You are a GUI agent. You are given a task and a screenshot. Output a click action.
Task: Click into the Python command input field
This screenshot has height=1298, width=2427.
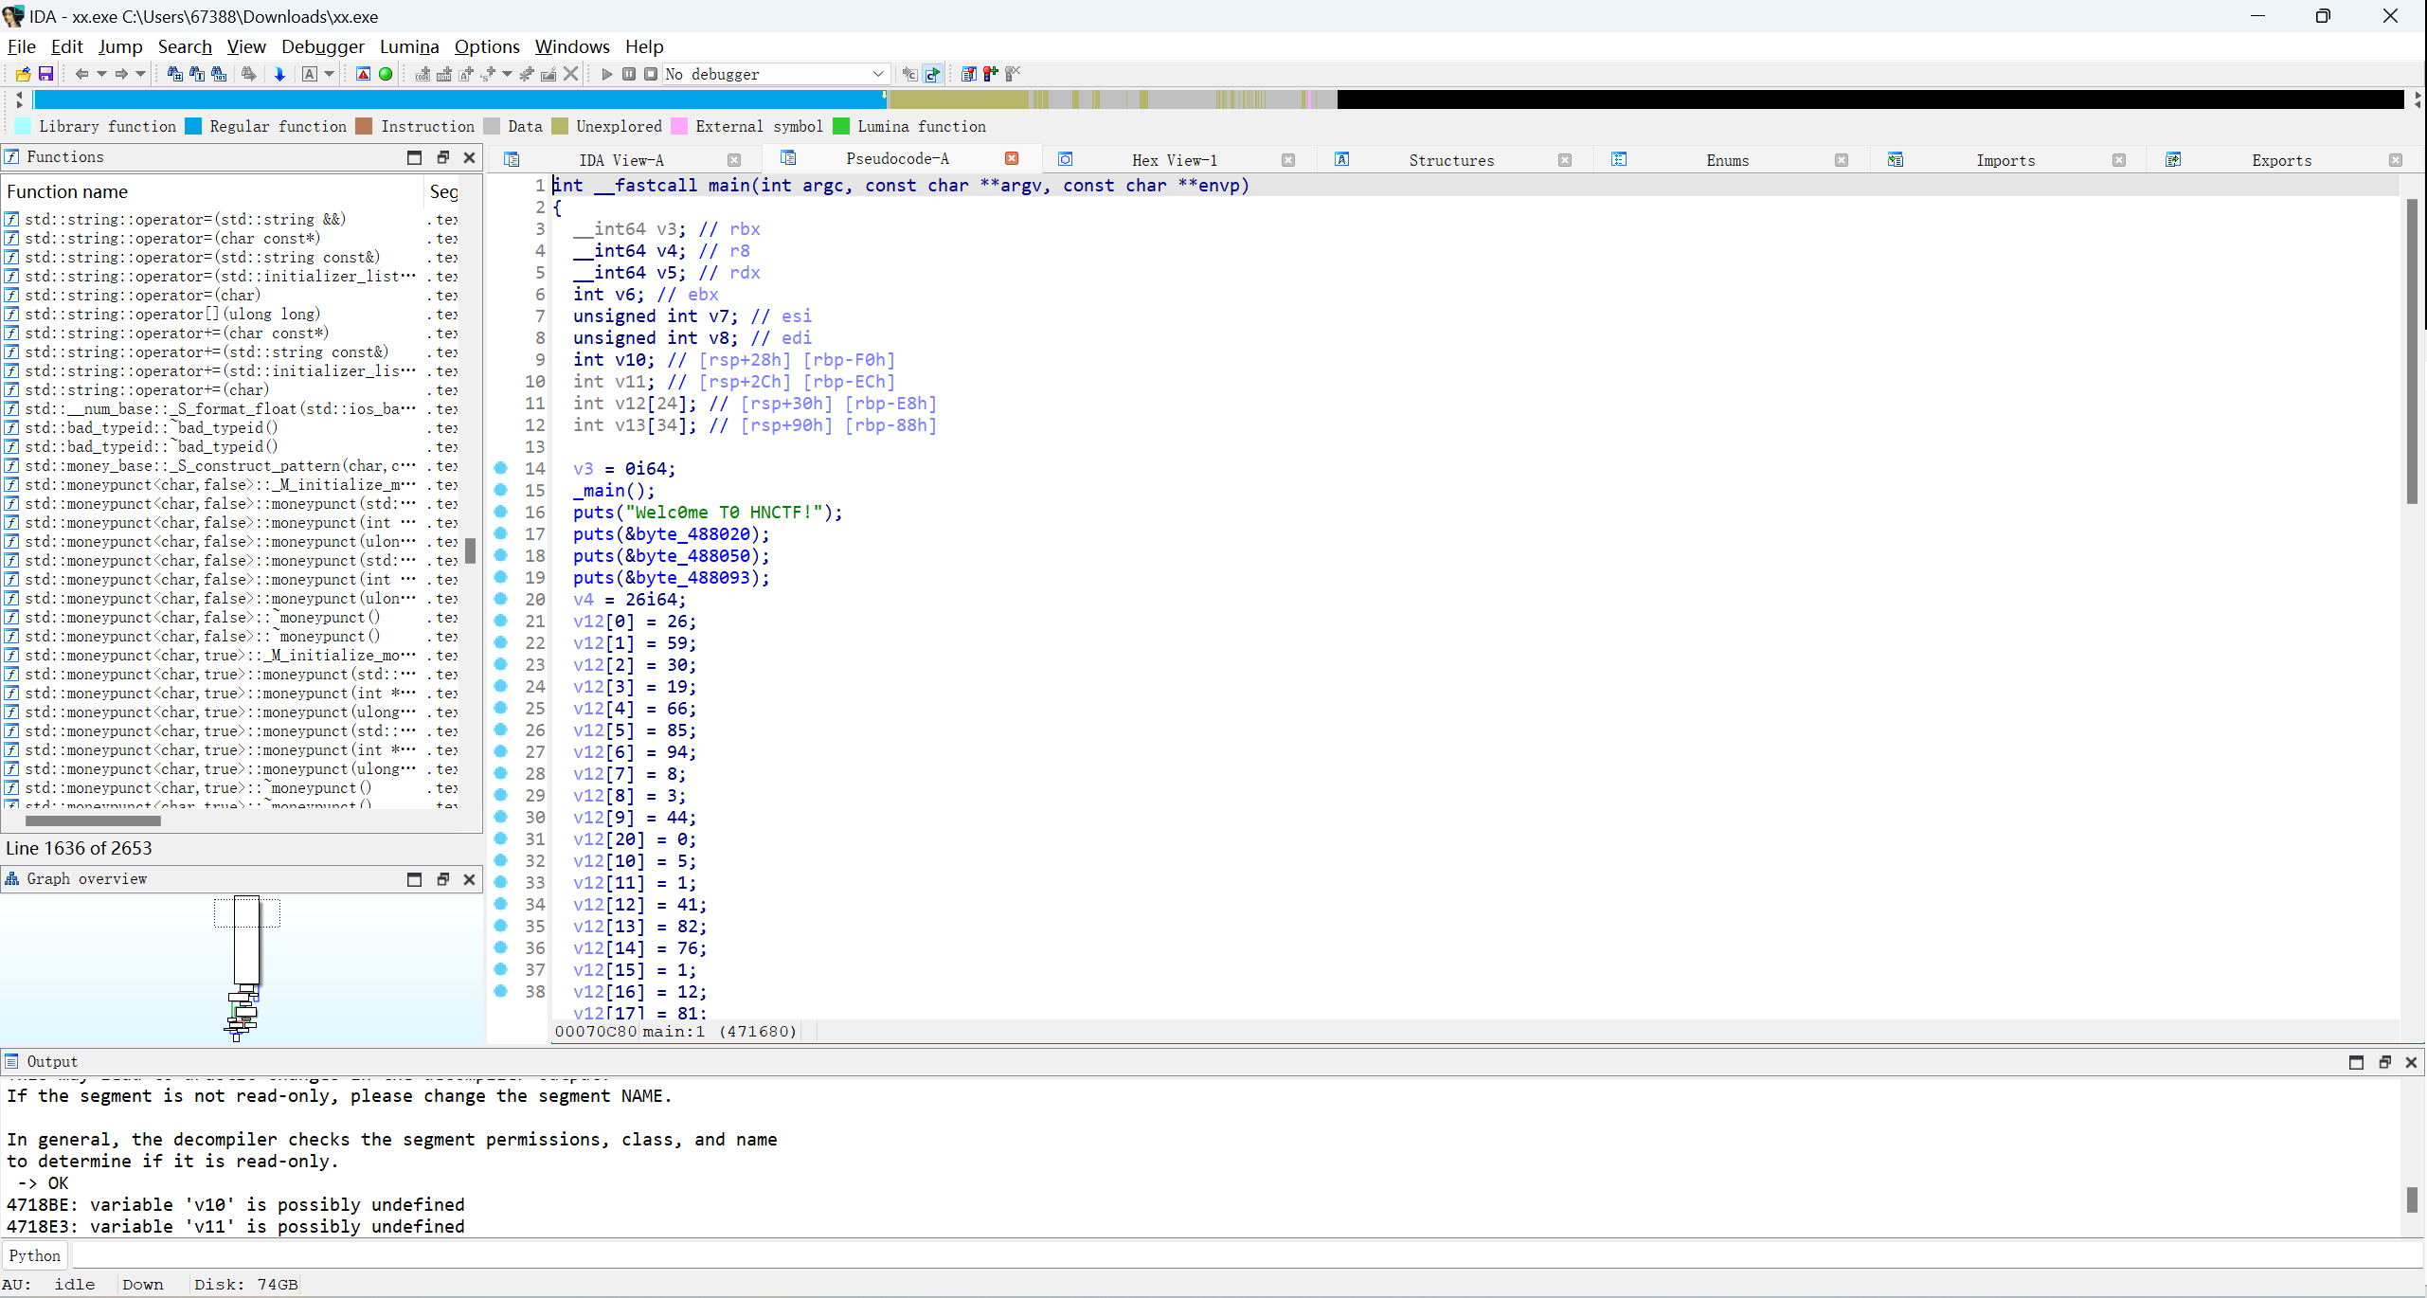(1247, 1255)
